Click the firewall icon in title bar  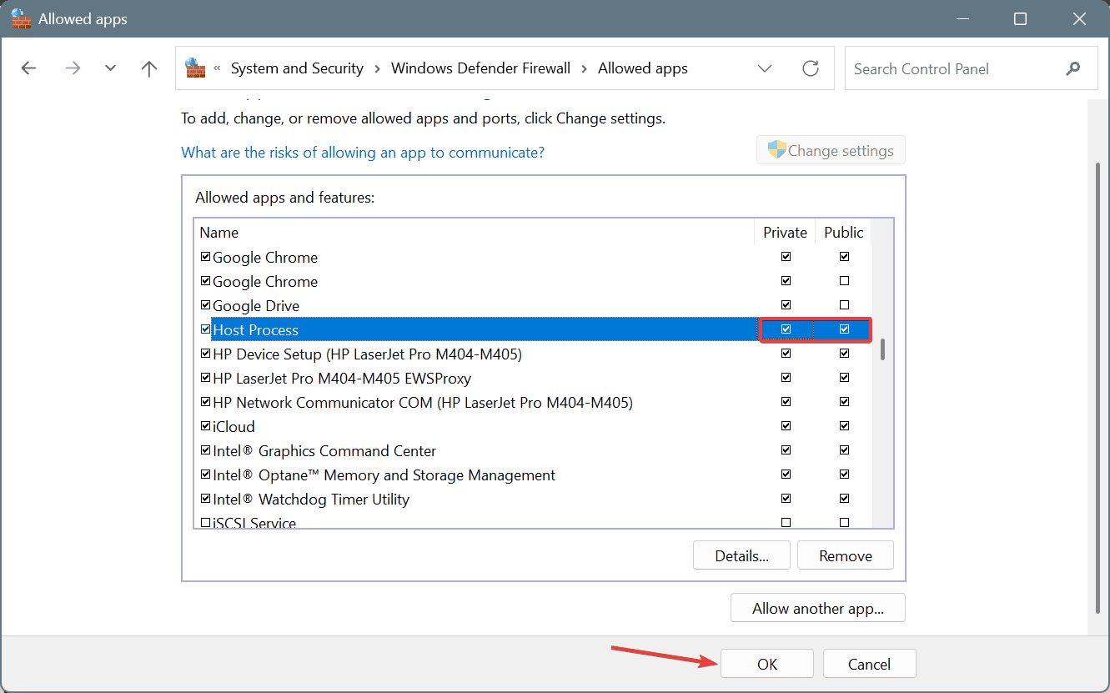(x=21, y=18)
